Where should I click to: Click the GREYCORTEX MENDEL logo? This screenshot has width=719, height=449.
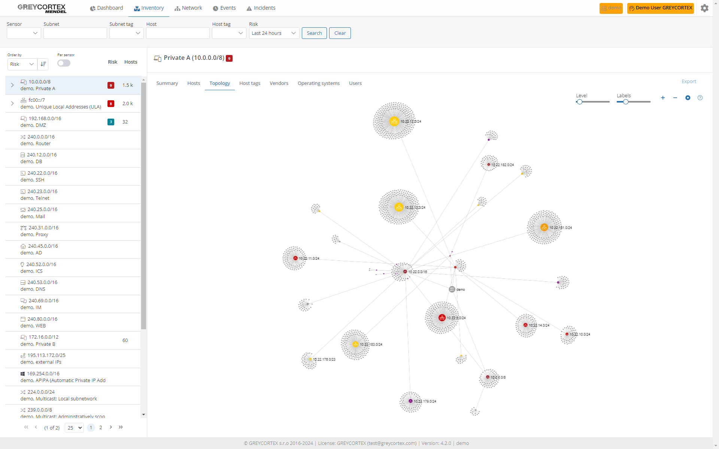[41, 8]
